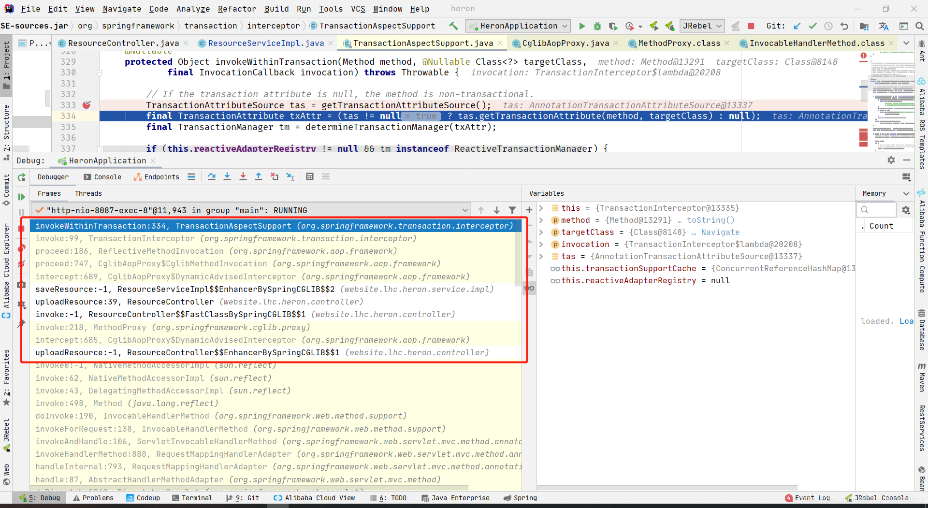Open the JRebel dropdown in toolbar
The image size is (928, 508).
[x=702, y=26]
